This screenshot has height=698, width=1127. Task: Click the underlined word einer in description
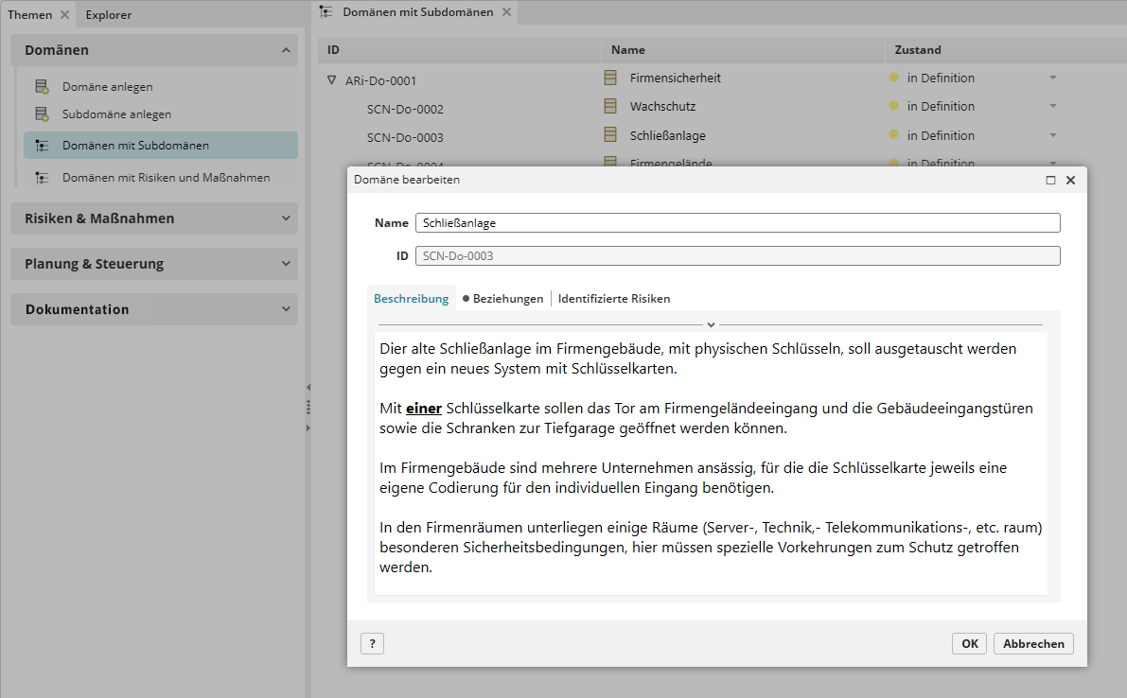click(x=423, y=408)
